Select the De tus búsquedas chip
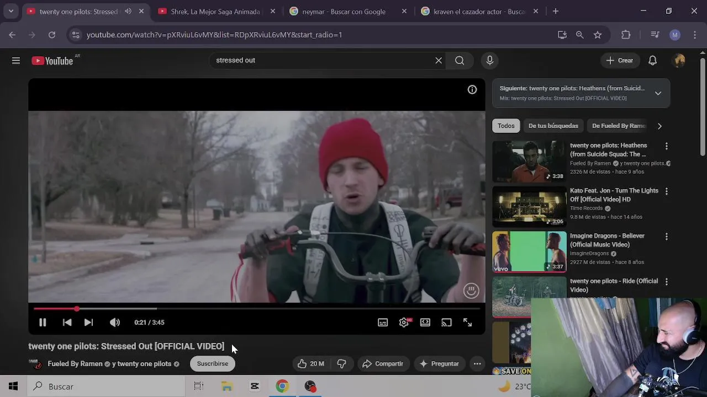 click(553, 126)
